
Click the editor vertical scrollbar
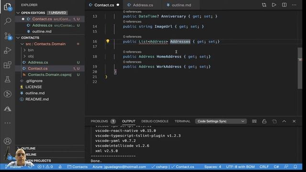pos(300,68)
